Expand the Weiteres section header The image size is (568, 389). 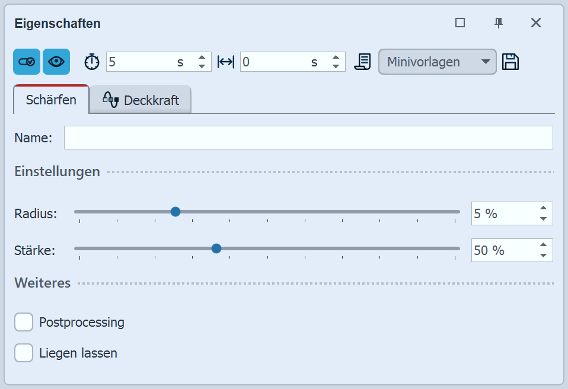[x=42, y=283]
